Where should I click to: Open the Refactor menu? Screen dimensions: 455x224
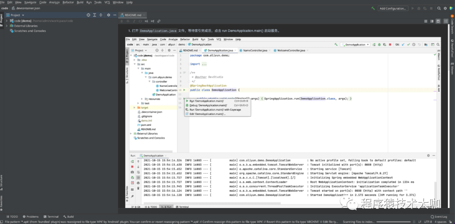[x=68, y=3]
